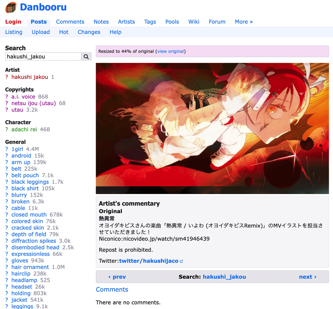This screenshot has width=333, height=309.
Task: View Hot posts
Action: (x=64, y=32)
